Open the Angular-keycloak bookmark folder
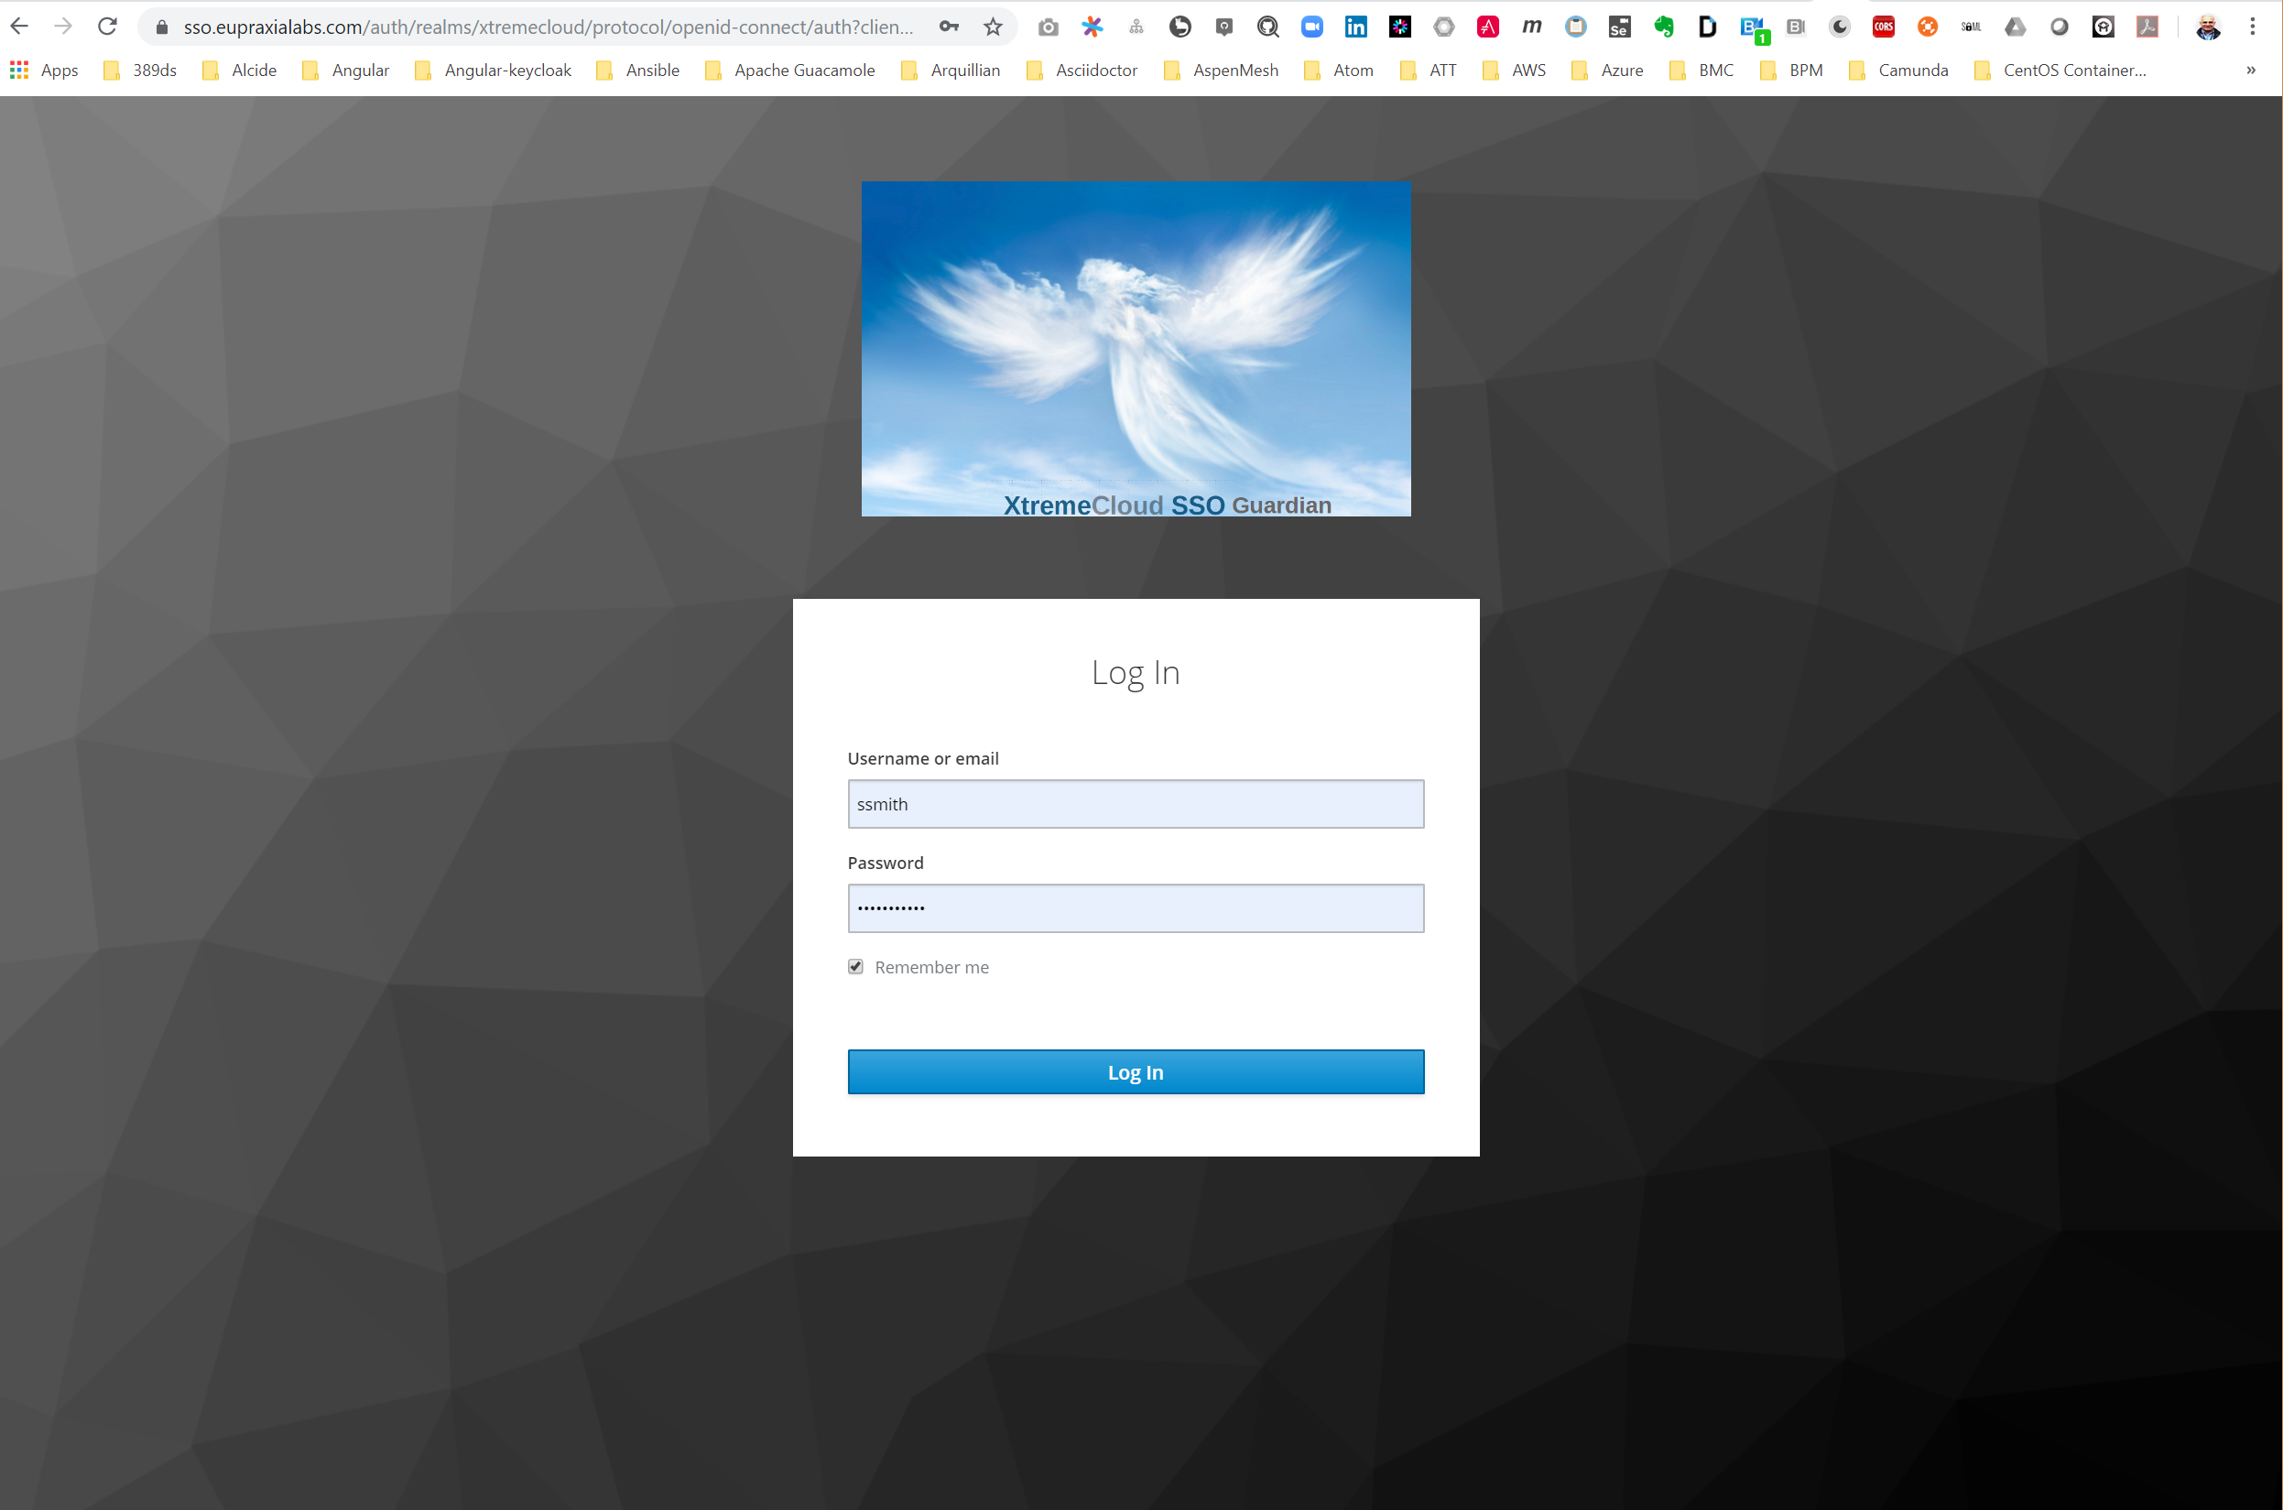Viewport: 2283px width, 1510px height. tap(493, 71)
